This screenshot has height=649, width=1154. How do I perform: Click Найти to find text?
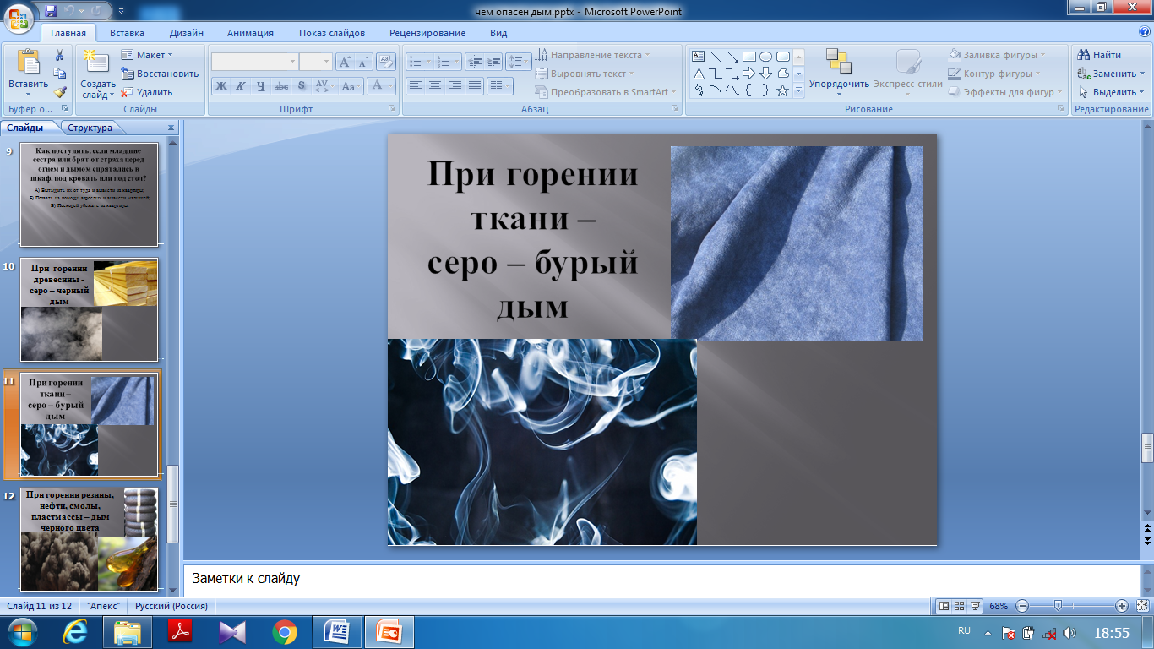[1099, 55]
